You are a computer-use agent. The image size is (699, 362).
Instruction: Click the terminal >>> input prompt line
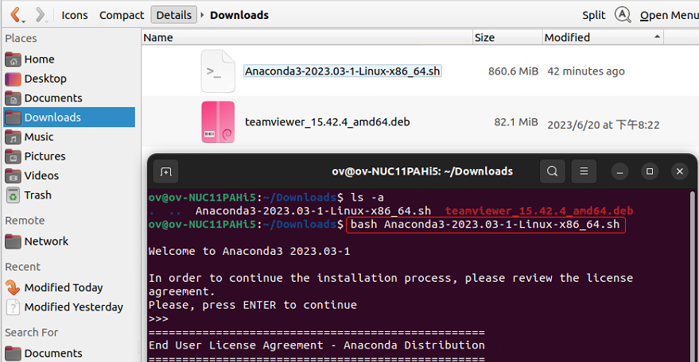point(158,319)
